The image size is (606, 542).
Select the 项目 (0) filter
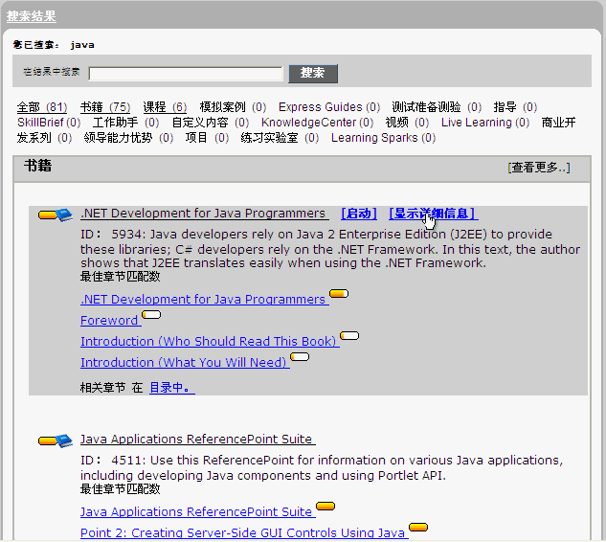207,138
